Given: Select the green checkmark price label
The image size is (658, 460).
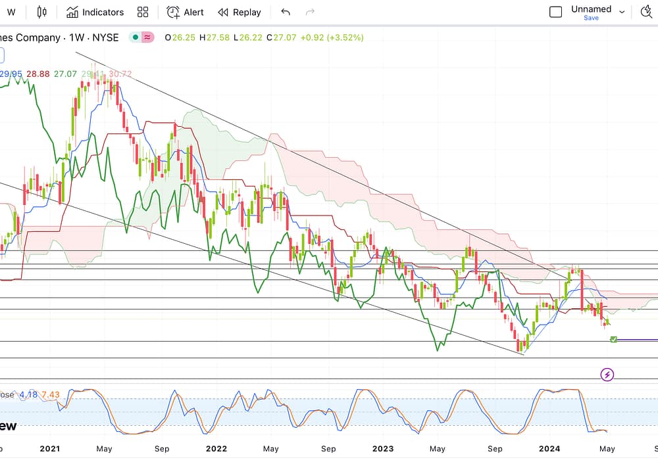Looking at the screenshot, I should [613, 339].
